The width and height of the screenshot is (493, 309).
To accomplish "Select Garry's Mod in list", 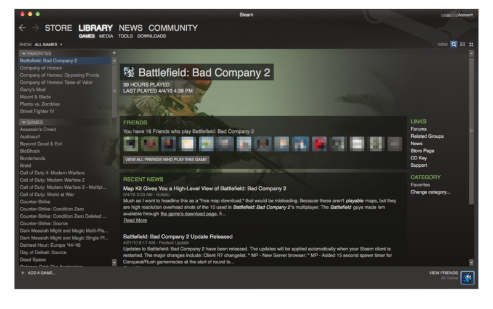I will [x=65, y=89].
